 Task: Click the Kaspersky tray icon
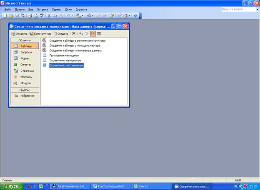click(x=245, y=186)
